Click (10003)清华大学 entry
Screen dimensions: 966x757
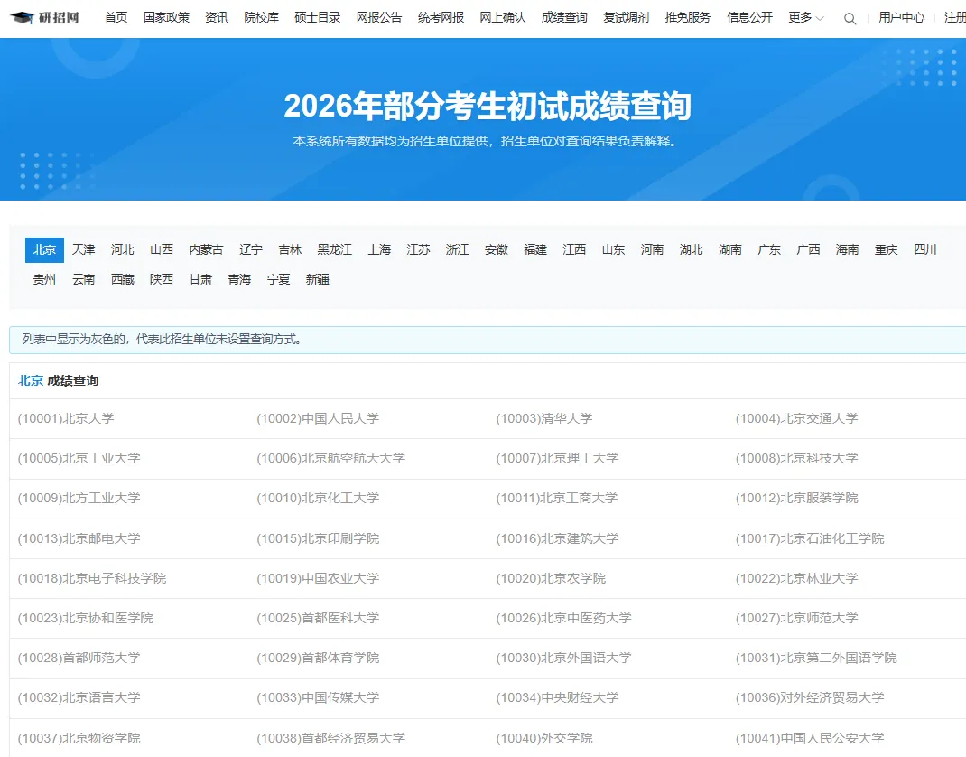(x=544, y=418)
